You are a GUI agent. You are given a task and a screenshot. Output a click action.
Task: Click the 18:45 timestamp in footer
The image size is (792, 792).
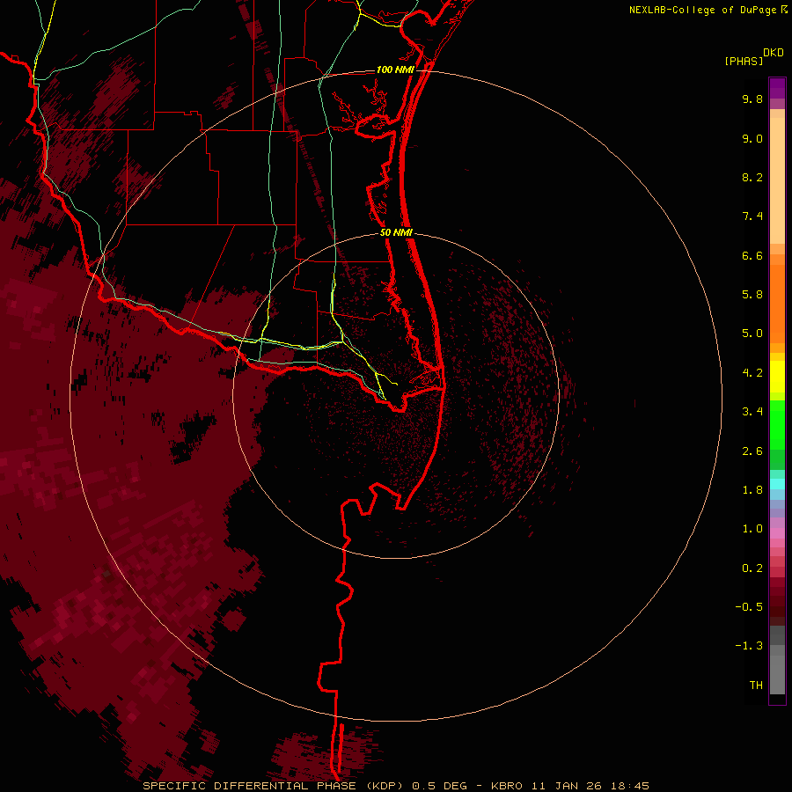[629, 786]
